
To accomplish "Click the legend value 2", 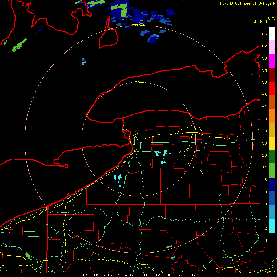I will (265, 228).
